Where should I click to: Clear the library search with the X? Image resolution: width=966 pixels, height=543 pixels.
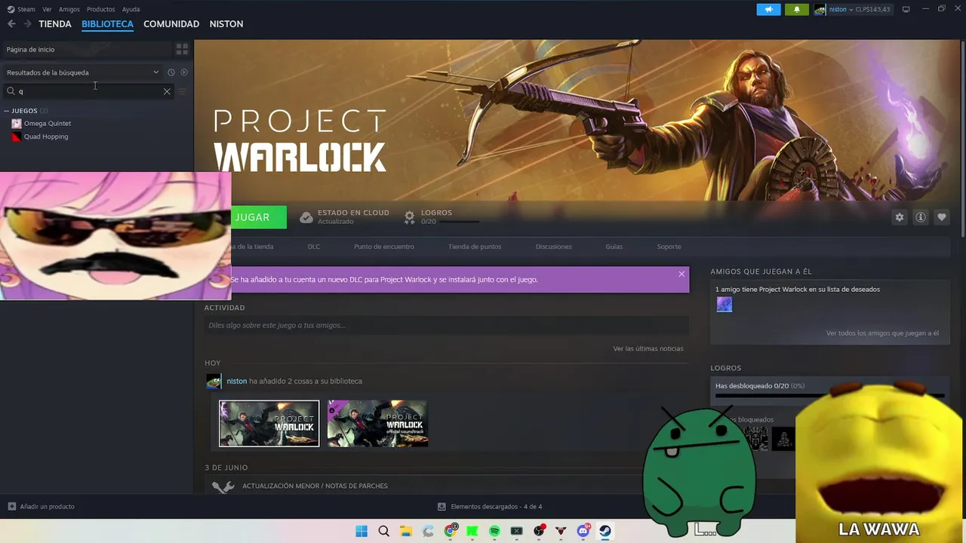pyautogui.click(x=167, y=91)
